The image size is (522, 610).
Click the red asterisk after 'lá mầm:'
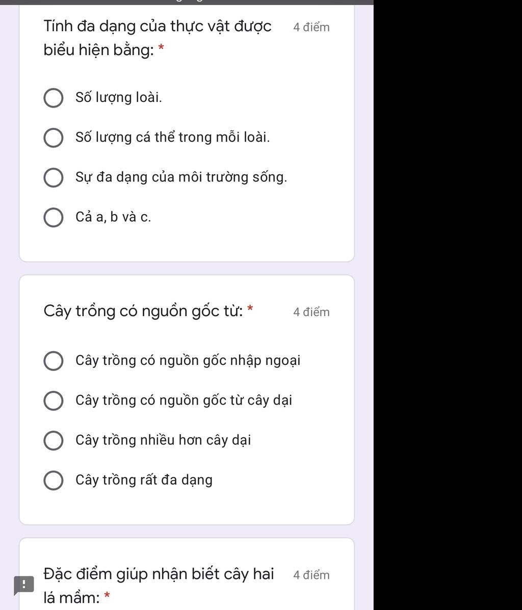click(x=107, y=596)
